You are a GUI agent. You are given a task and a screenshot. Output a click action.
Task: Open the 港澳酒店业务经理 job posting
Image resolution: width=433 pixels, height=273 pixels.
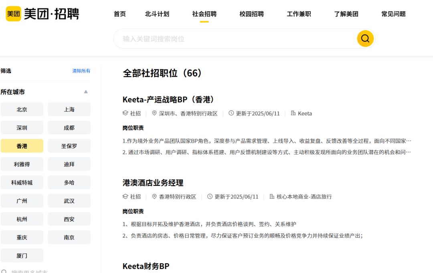(x=153, y=183)
